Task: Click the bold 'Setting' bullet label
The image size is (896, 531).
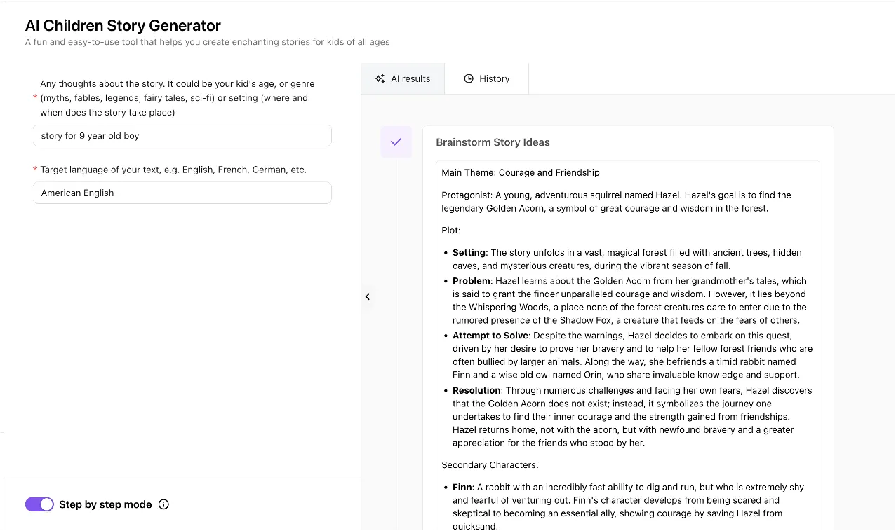Action: [469, 252]
